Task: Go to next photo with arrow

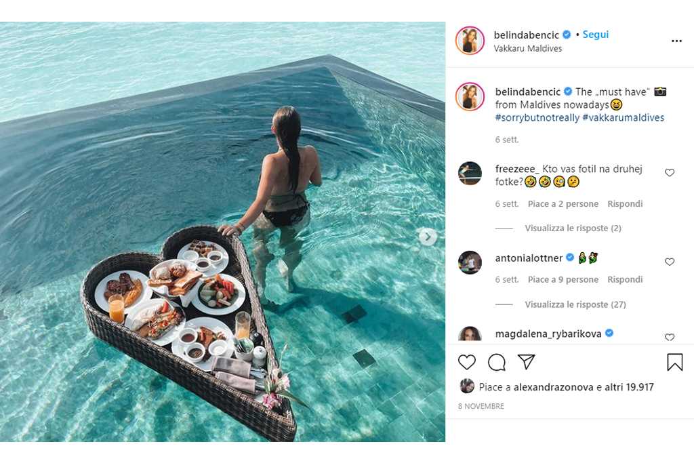Action: pos(428,237)
